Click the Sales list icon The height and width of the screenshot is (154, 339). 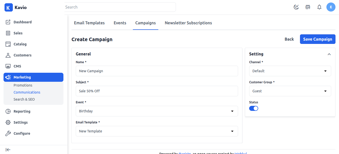(8, 33)
